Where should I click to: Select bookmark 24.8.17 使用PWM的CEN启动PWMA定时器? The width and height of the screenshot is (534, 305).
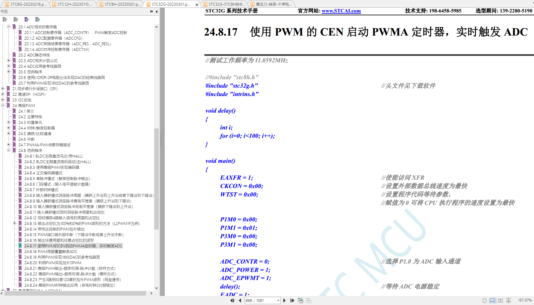[x=73, y=246]
